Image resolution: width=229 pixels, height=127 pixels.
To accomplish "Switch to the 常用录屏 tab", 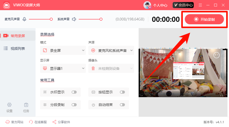I will coord(18,36).
